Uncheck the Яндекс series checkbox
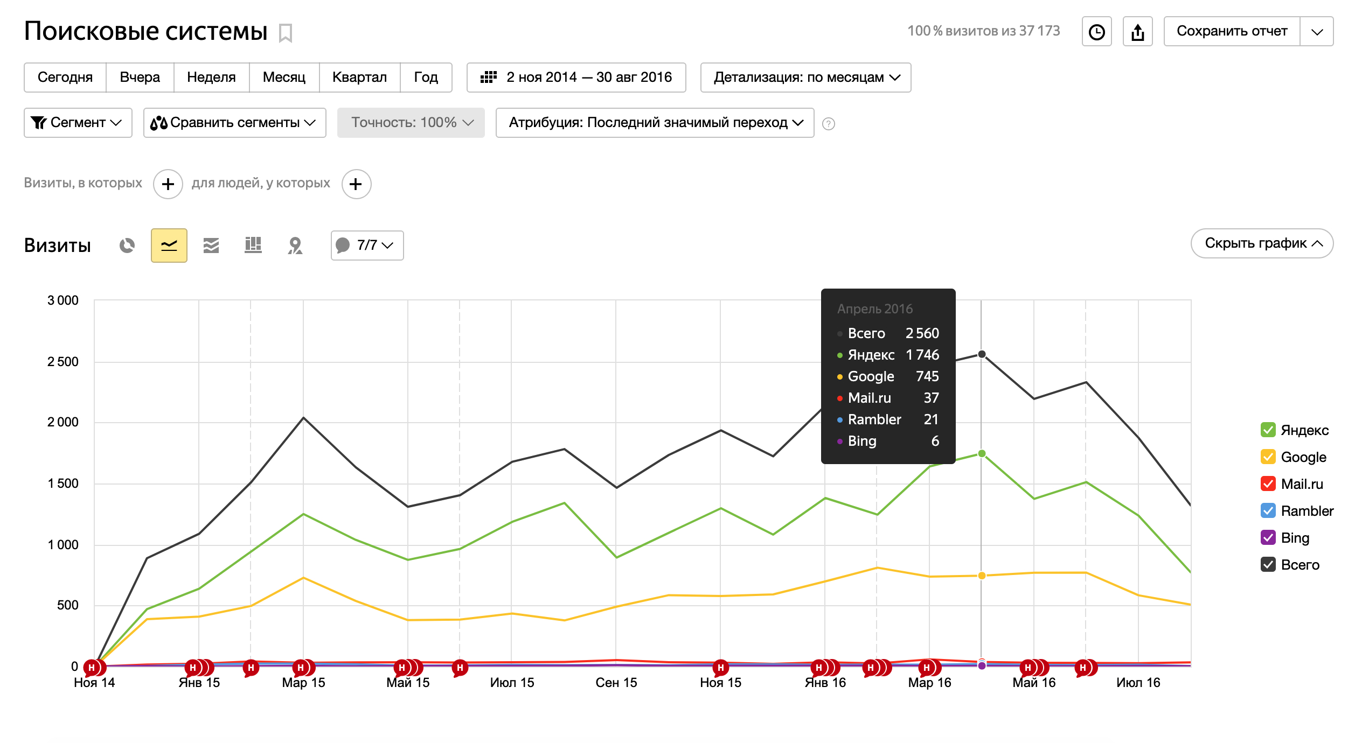Screen dimensions: 1348x743 click(1268, 430)
